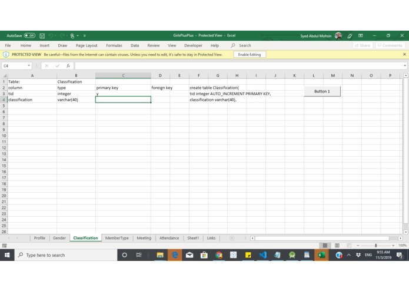
Task: Click the Enter checkmark in formula bar
Action: tap(58, 66)
